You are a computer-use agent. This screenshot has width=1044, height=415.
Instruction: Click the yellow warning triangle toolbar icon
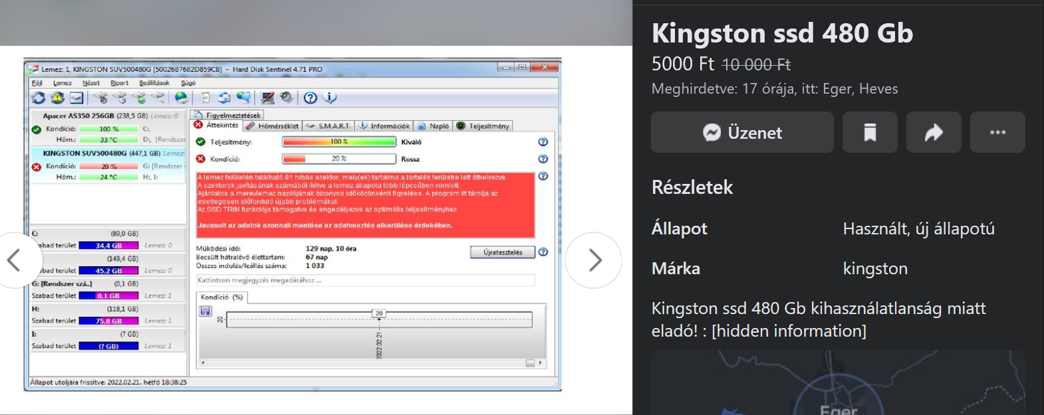click(58, 98)
